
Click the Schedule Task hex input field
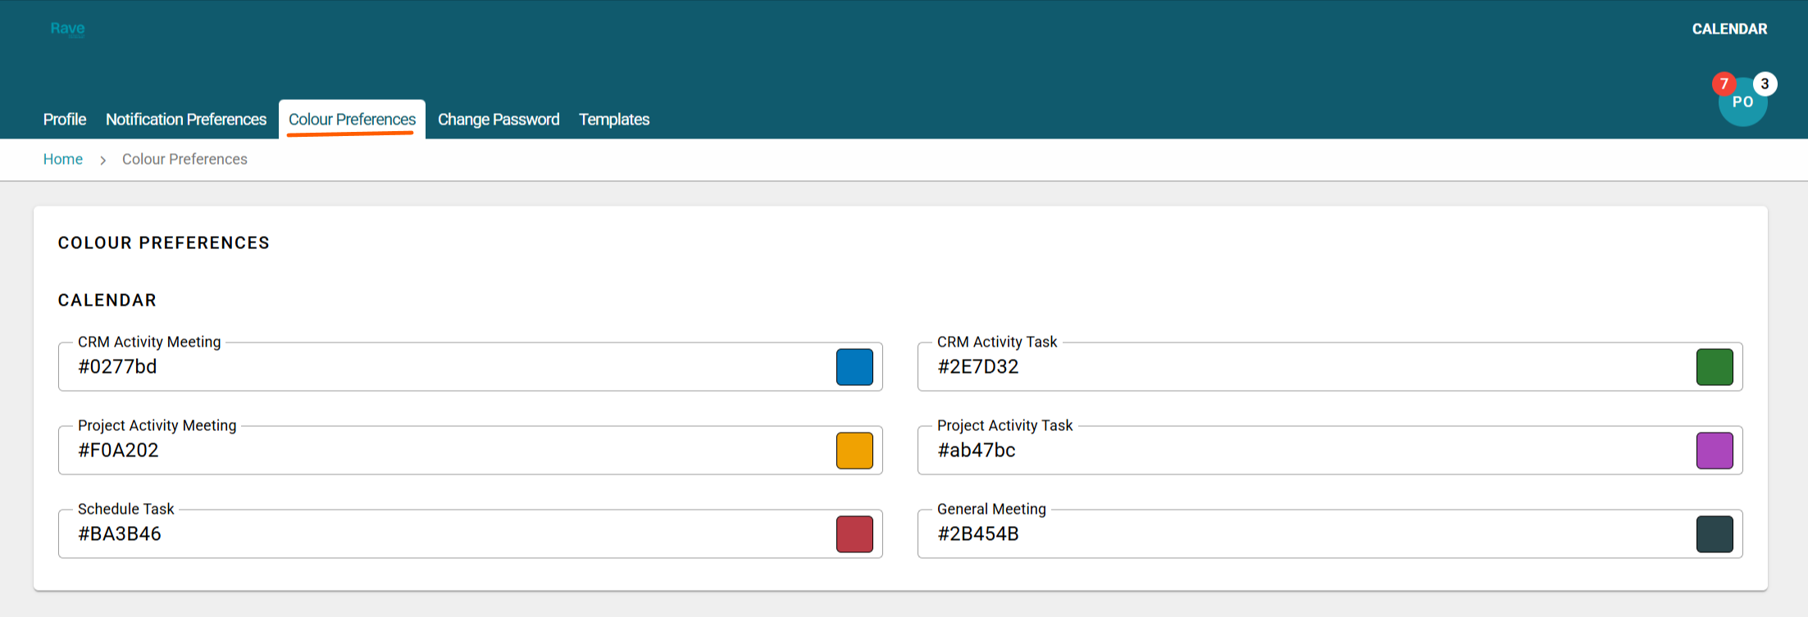tap(443, 534)
